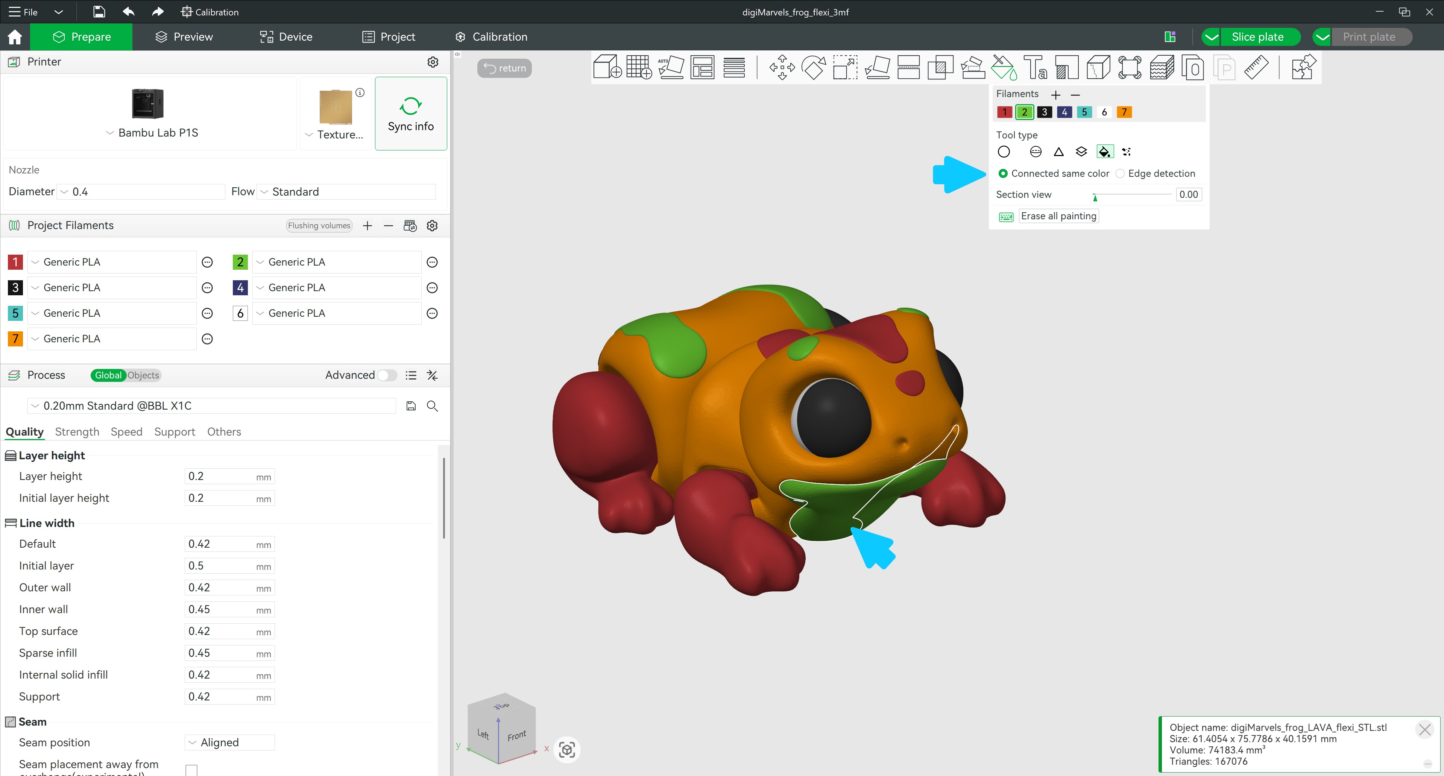Viewport: 1444px width, 776px height.
Task: Click the Flushing volumes button
Action: (319, 225)
